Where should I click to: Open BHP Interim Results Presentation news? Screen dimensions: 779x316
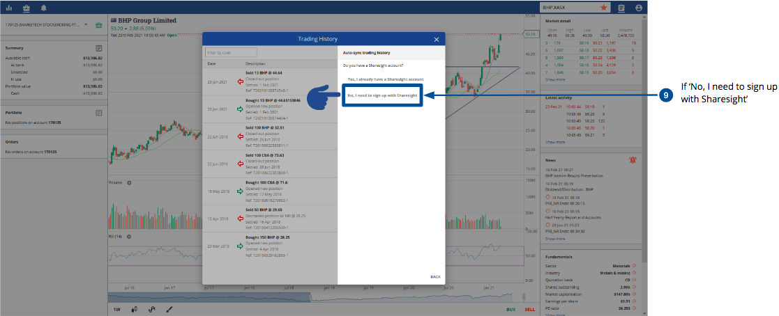pyautogui.click(x=574, y=175)
